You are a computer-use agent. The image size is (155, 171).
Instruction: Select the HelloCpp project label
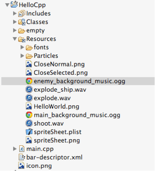[32, 5]
